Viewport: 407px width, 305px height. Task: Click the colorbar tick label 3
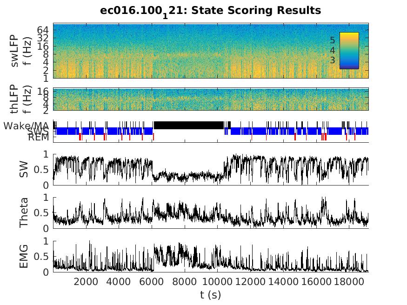pyautogui.click(x=332, y=60)
